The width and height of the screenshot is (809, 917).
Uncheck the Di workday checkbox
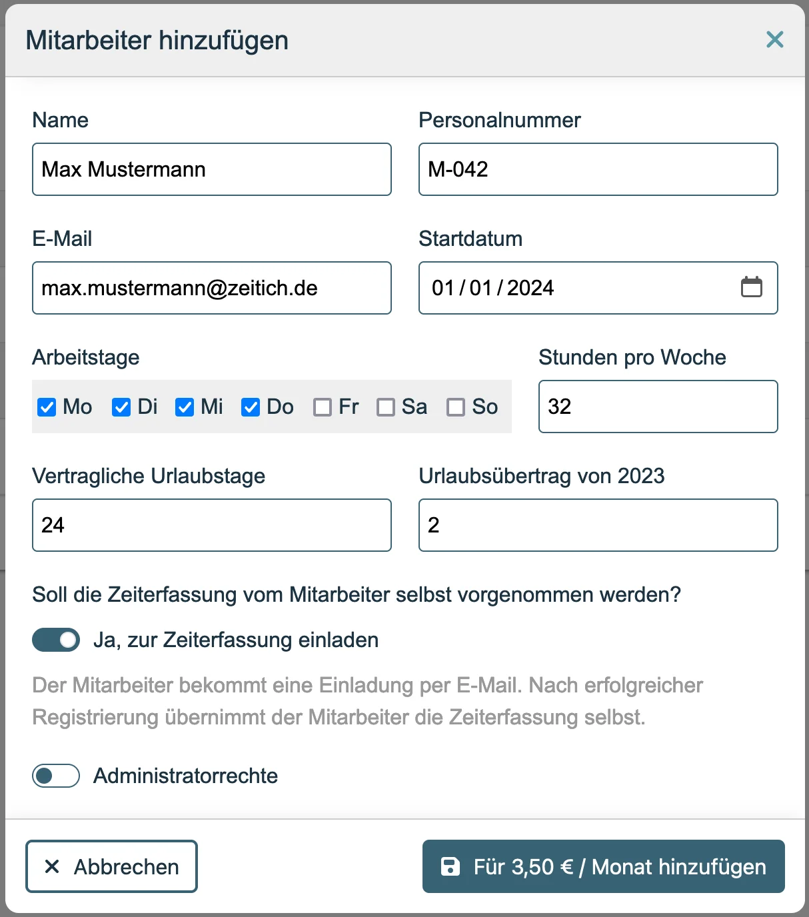click(x=121, y=407)
